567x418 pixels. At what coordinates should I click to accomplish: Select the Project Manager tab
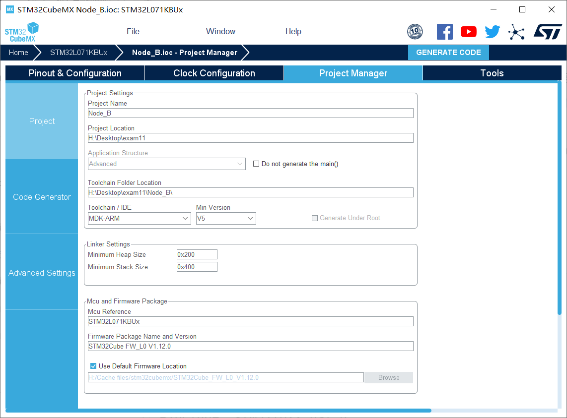pos(353,73)
